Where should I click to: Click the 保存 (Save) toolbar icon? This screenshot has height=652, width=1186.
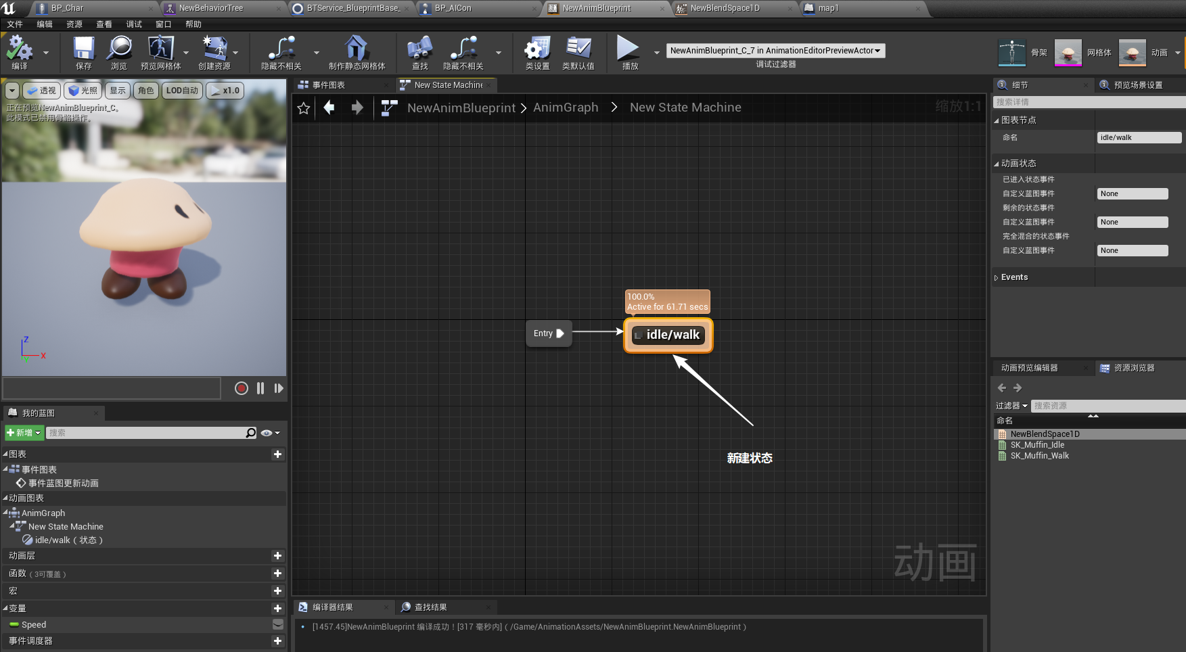point(84,53)
